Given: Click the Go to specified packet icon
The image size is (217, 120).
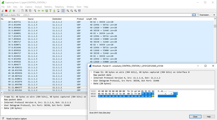Looking at the screenshot, I should point(47,11).
